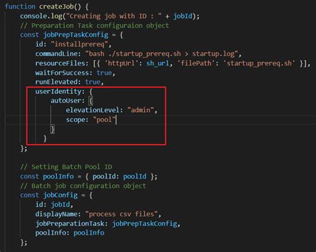Click the "bash ./startup_prereq.sh > startup.log" string
The image size is (316, 252).
click(162, 53)
